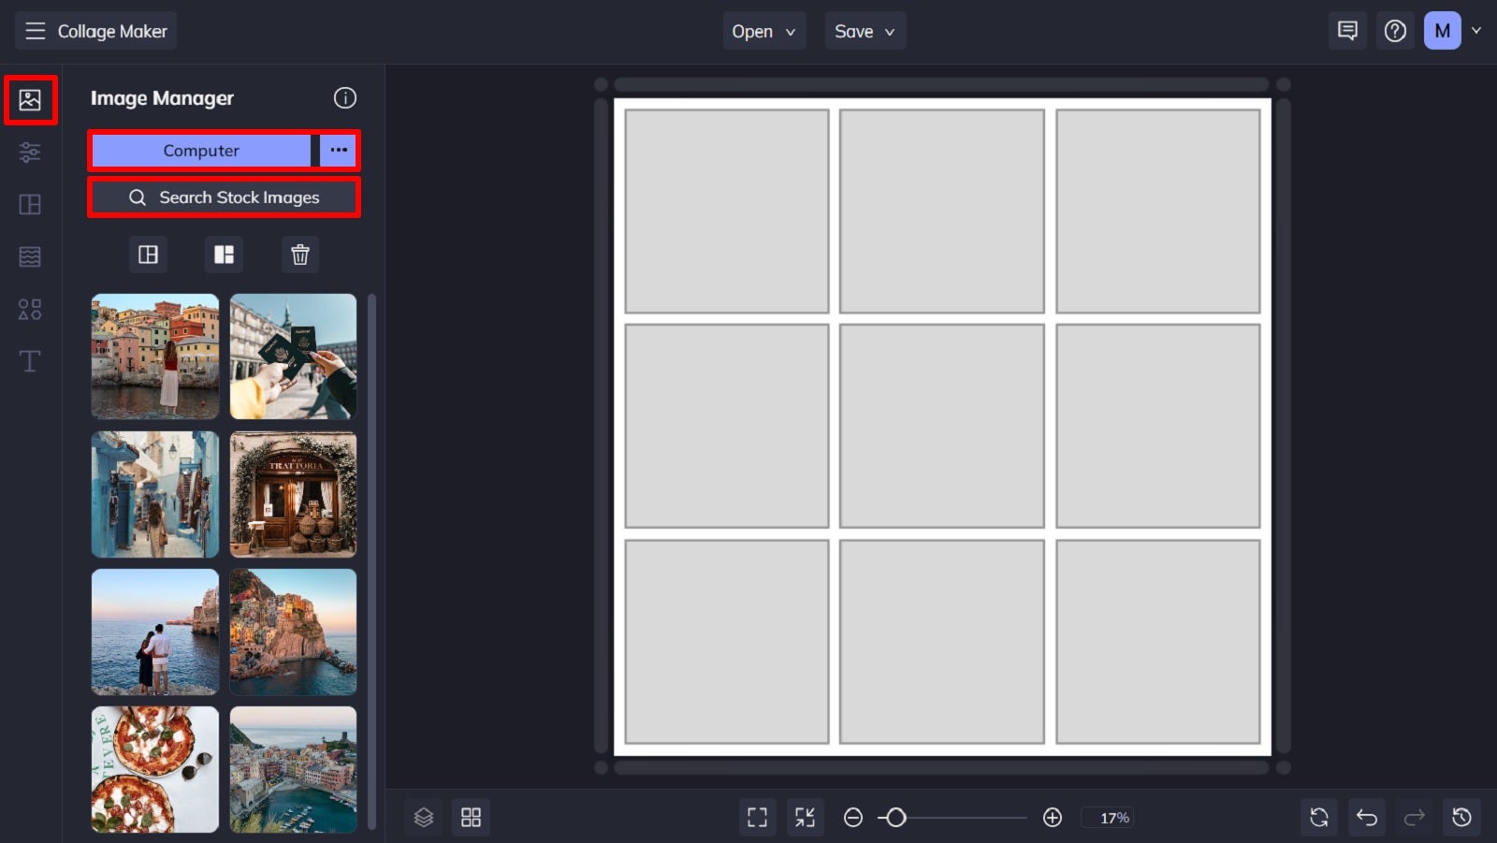Select the Adjust settings sidebar icon
This screenshot has width=1497, height=843.
pyautogui.click(x=30, y=152)
